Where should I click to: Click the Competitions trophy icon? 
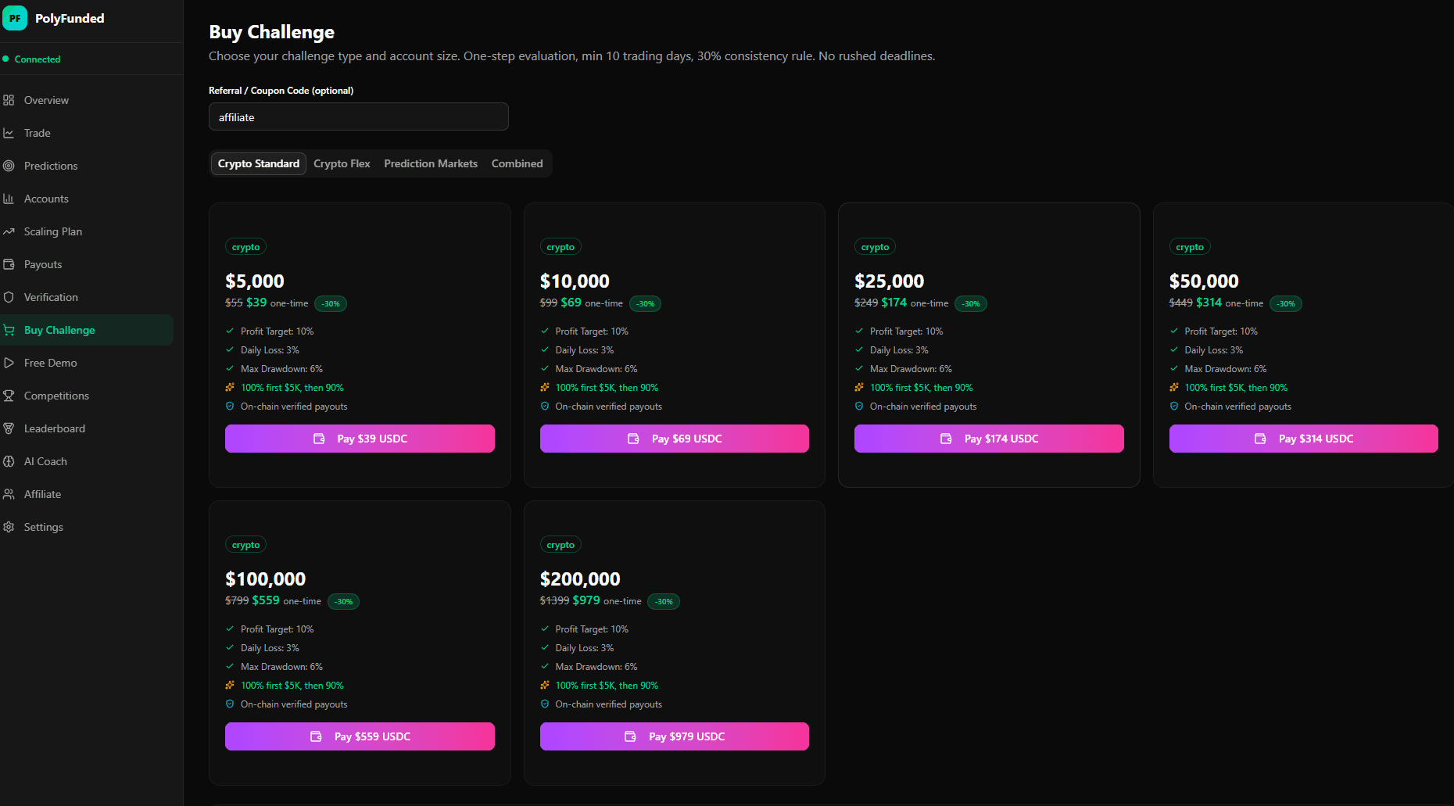click(9, 396)
